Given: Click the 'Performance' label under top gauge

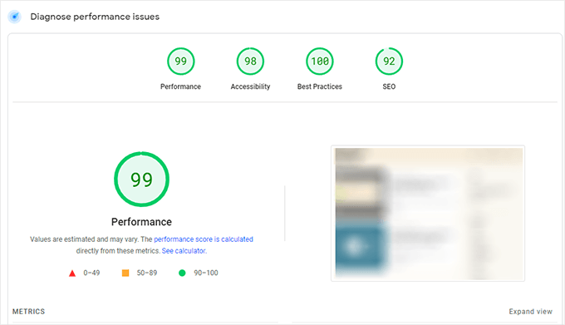Looking at the screenshot, I should (x=180, y=86).
